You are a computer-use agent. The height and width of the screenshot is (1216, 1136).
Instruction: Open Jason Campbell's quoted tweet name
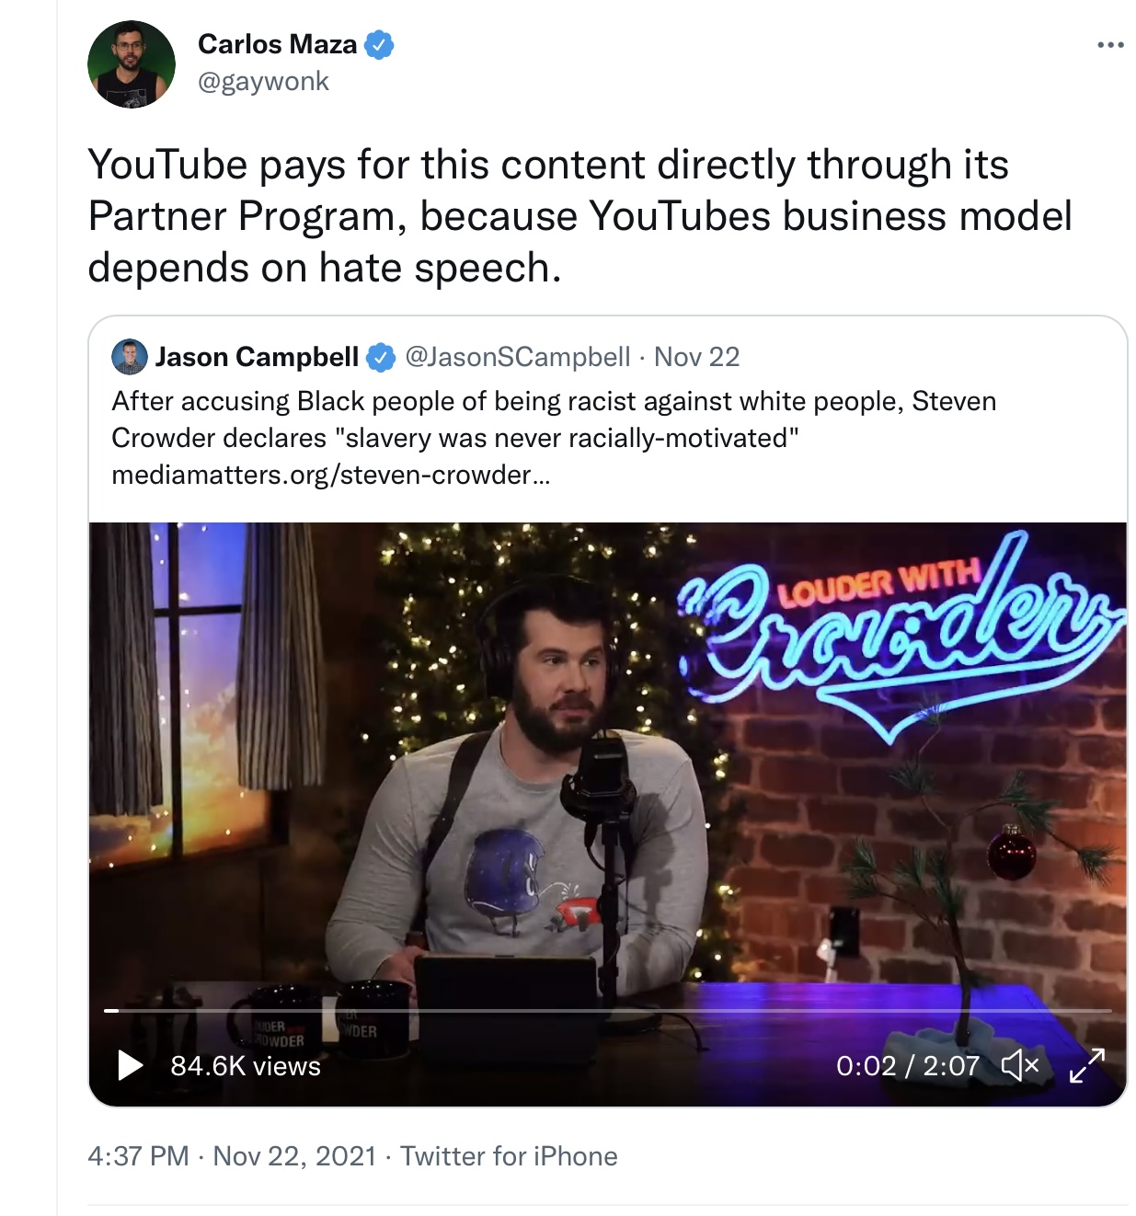coord(257,357)
